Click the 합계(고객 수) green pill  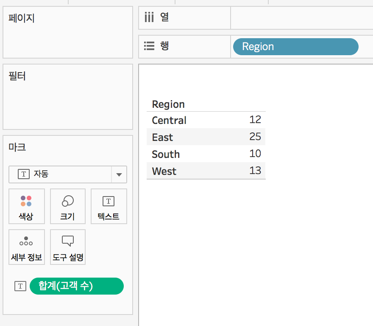(x=76, y=286)
